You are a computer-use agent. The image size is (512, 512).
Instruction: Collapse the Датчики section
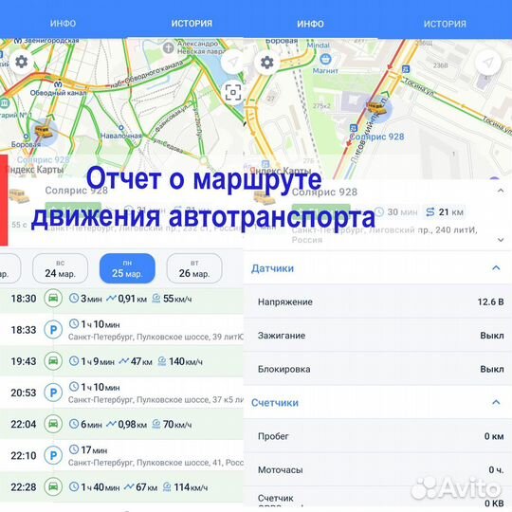[496, 268]
